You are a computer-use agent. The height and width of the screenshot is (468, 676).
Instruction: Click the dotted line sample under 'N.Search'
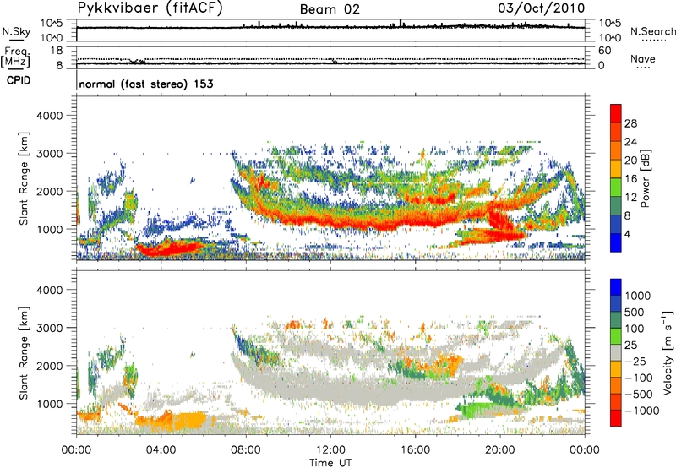(654, 41)
